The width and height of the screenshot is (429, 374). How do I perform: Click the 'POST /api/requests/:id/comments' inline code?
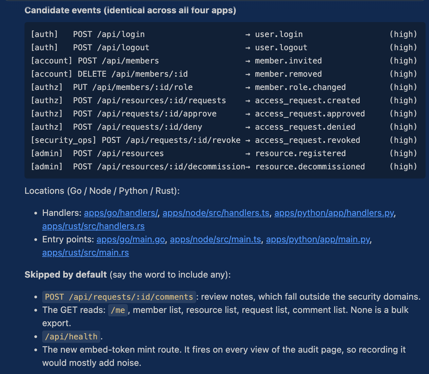click(119, 297)
